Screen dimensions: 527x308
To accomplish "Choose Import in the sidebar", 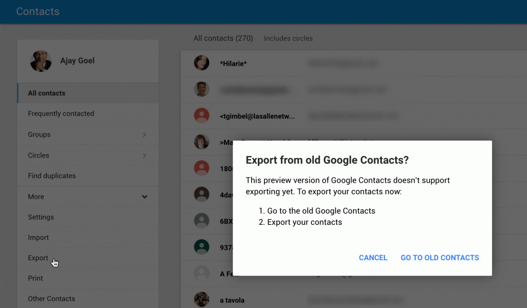I will [38, 238].
